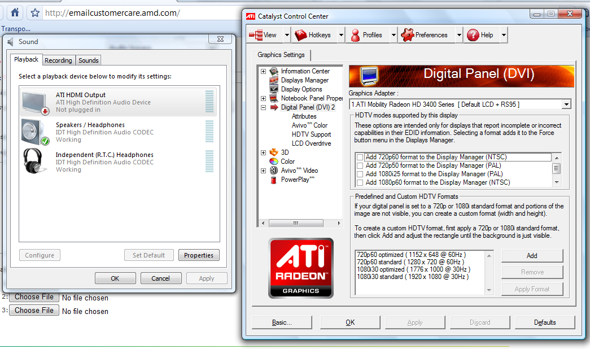Viewport: 590px width, 349px height.
Task: Click the Color sphere tree icon
Action: click(274, 161)
